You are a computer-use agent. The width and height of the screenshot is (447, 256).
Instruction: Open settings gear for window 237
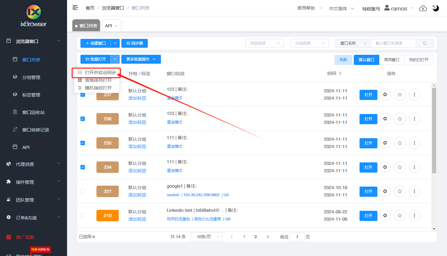[x=385, y=95]
